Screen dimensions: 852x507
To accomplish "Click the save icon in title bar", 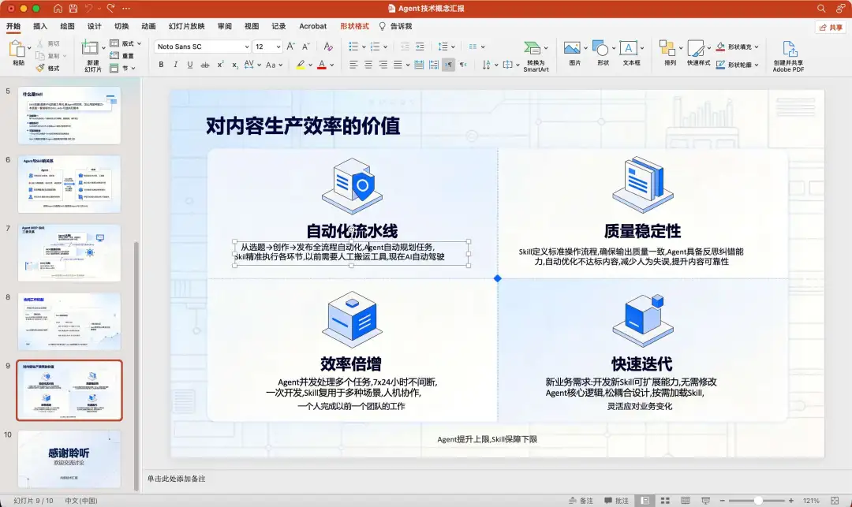I will [73, 8].
